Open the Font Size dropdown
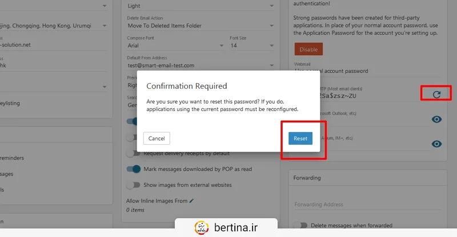The height and width of the screenshot is (237, 457). pos(251,46)
